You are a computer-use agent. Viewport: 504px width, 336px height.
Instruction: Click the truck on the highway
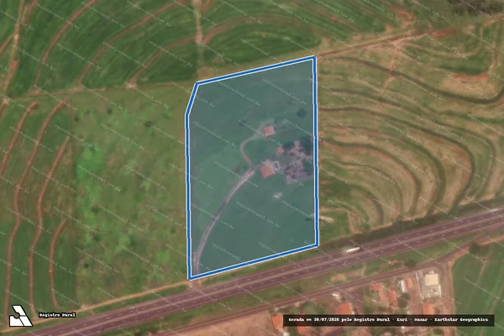coord(352,250)
